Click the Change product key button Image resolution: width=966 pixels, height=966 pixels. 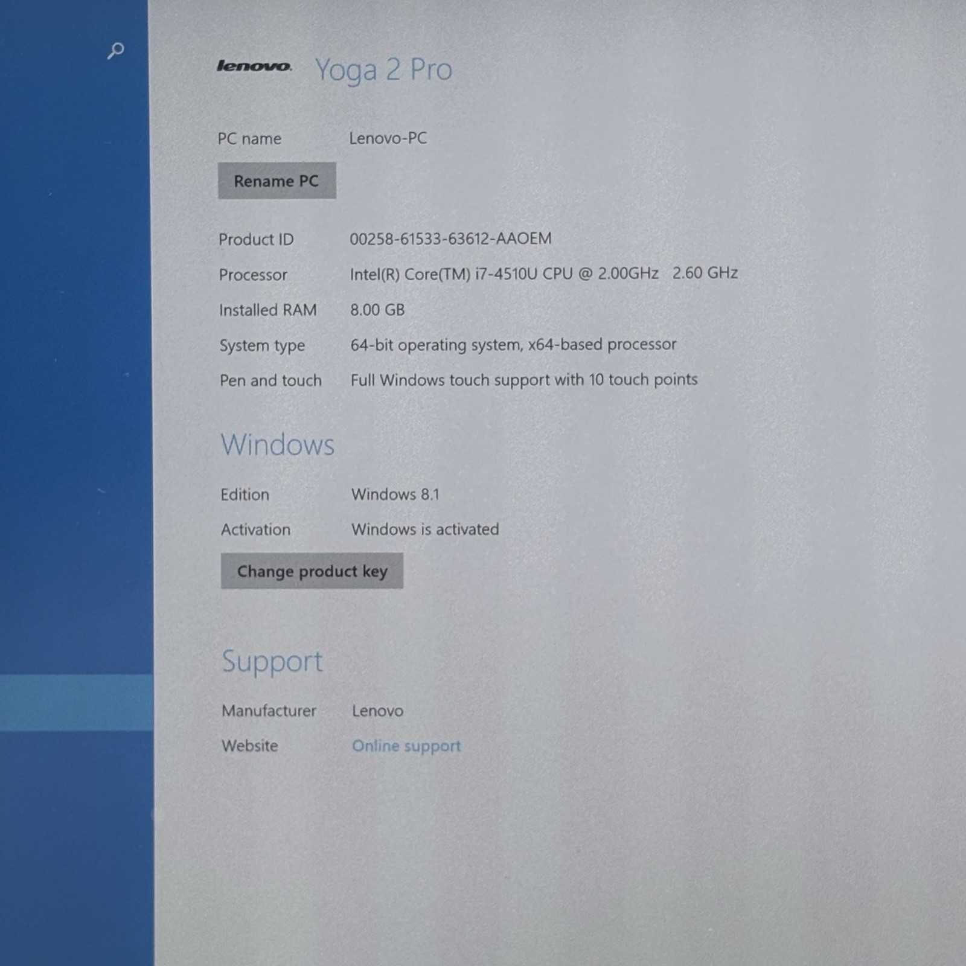click(312, 571)
